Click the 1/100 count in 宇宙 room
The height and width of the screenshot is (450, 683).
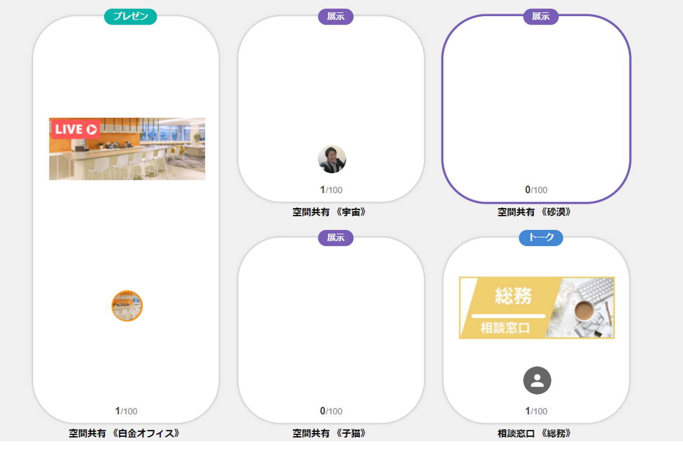331,190
